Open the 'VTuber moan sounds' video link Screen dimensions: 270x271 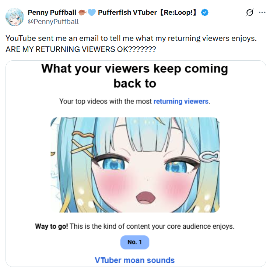135,260
